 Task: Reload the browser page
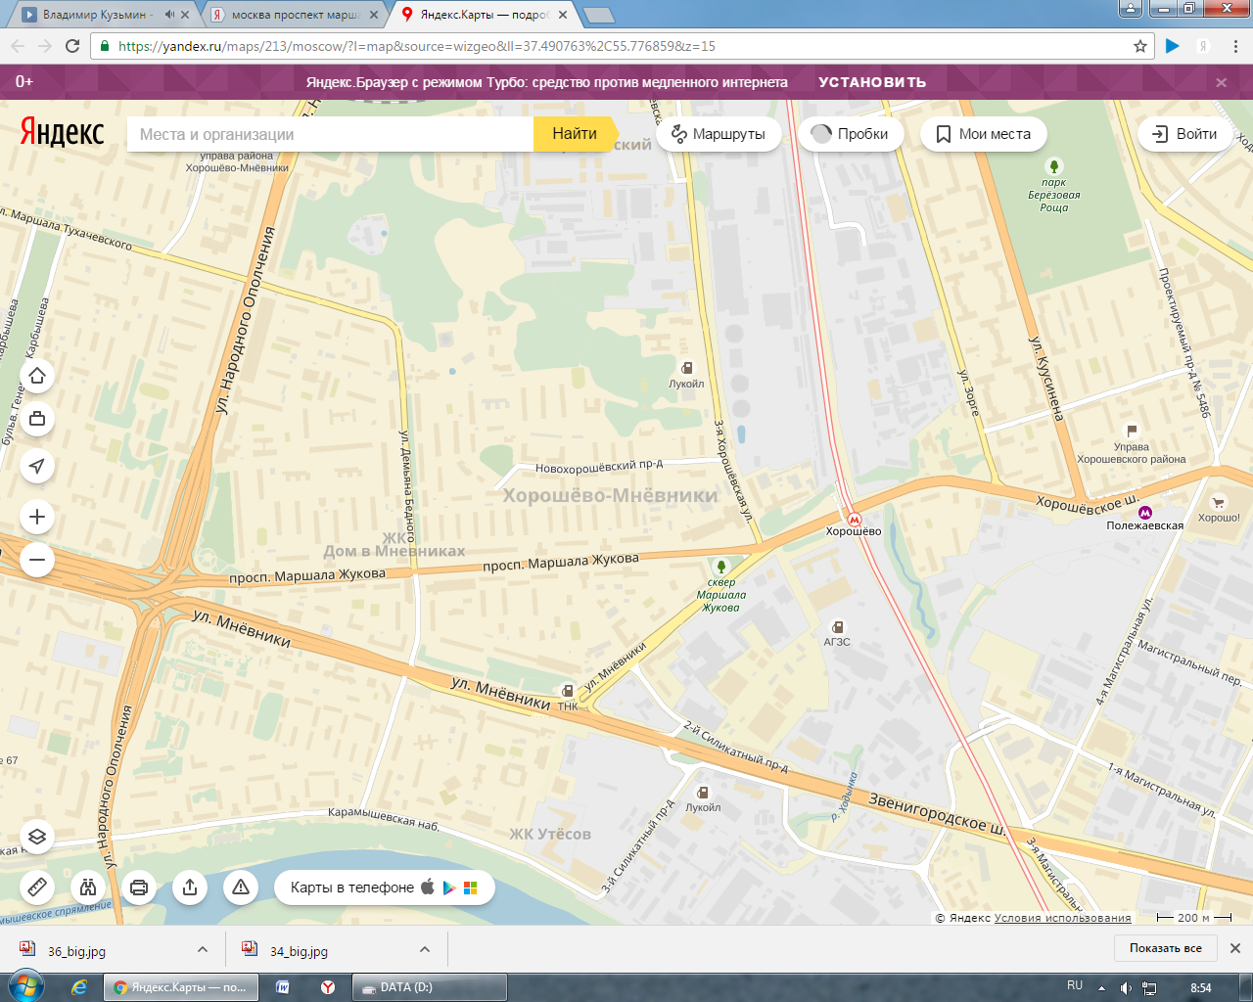coord(72,46)
